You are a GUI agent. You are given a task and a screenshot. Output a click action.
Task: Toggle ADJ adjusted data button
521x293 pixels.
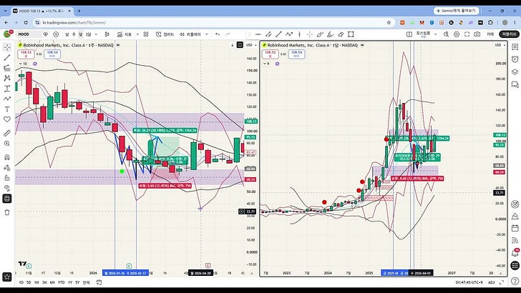coord(492,282)
